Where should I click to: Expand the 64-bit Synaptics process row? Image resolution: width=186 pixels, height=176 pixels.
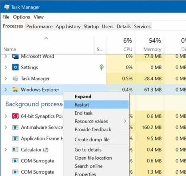point(6,116)
